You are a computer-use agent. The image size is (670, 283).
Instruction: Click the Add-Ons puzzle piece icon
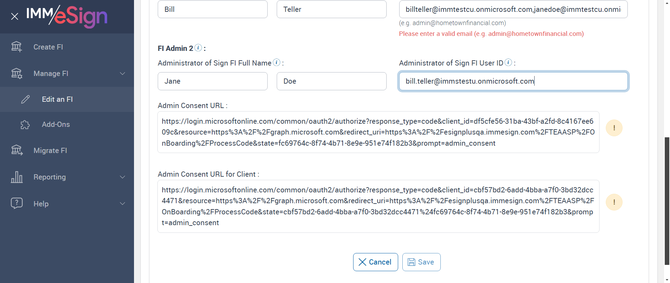[25, 124]
